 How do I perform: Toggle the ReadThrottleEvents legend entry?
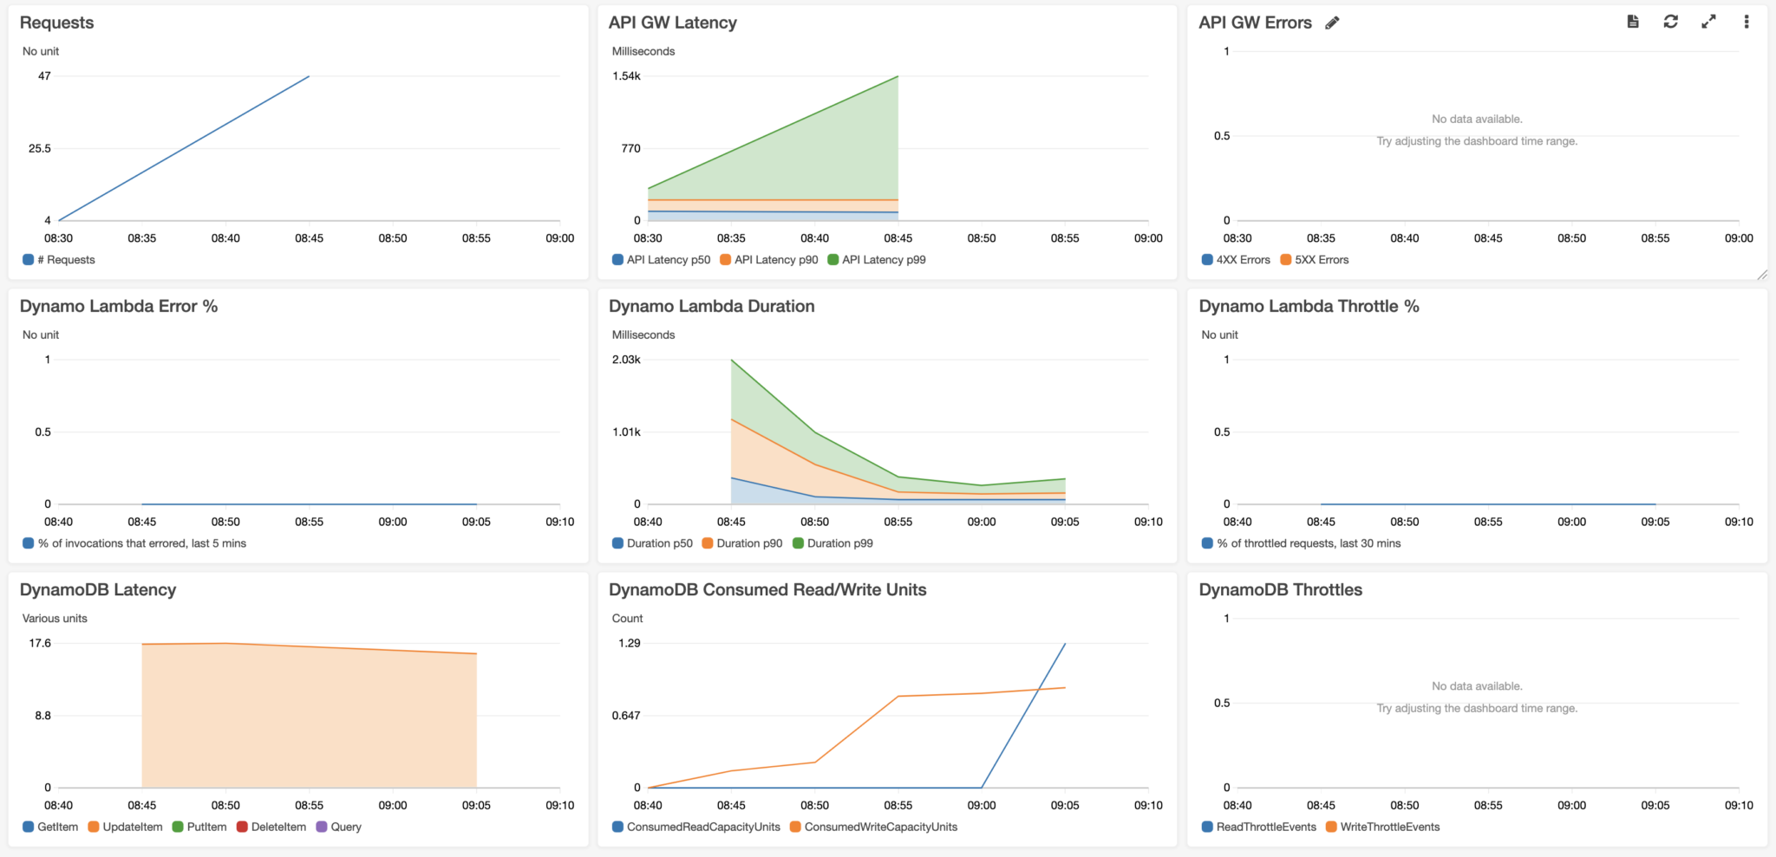(x=1266, y=827)
